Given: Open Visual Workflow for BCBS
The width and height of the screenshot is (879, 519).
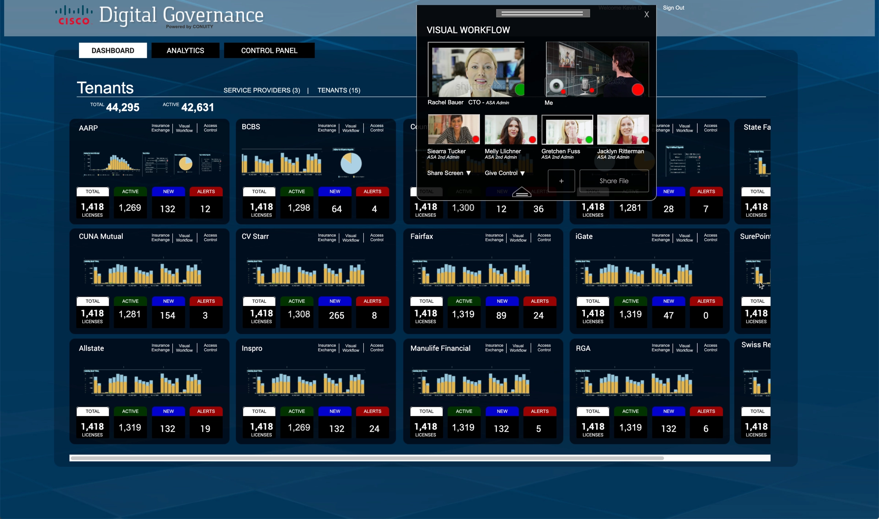Looking at the screenshot, I should 351,128.
